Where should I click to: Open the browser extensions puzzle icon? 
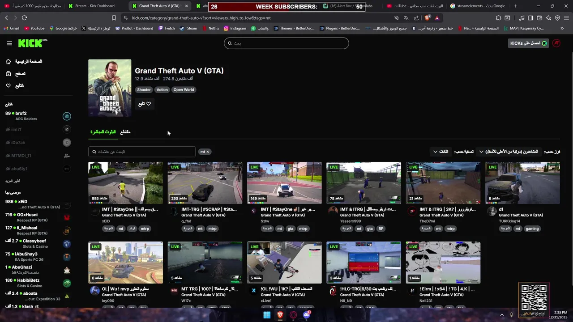(x=498, y=18)
